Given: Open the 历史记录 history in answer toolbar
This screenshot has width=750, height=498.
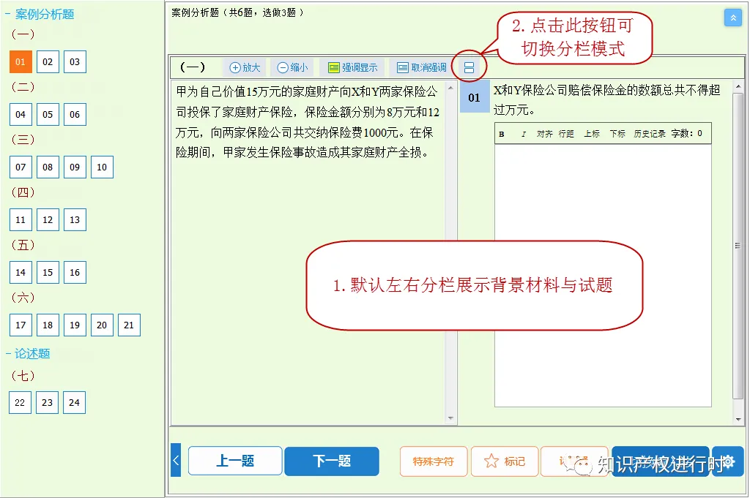Looking at the screenshot, I should 649,133.
